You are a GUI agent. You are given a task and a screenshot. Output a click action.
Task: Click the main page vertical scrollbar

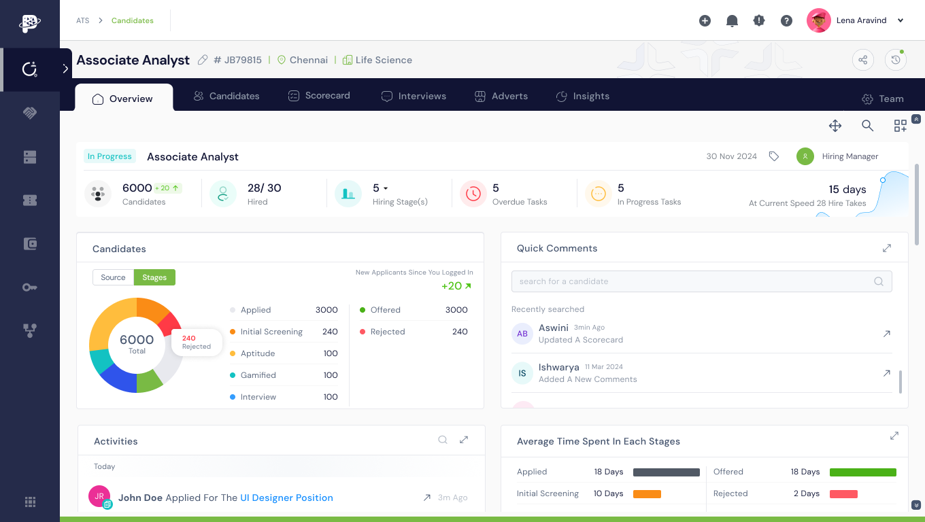(917, 204)
